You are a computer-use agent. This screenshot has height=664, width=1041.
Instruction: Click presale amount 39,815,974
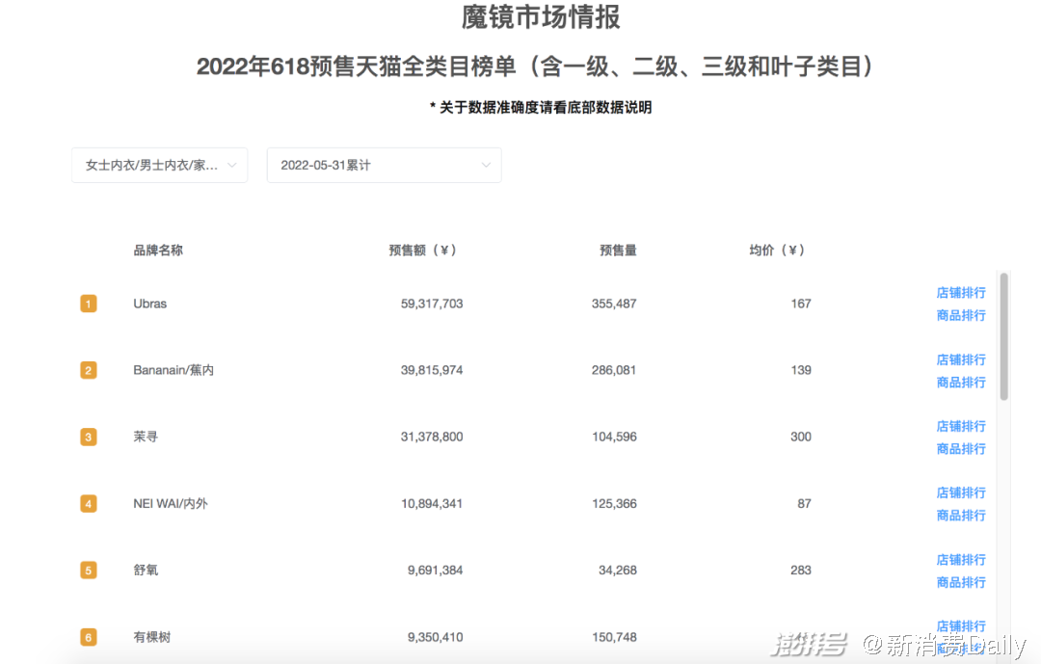coord(432,370)
